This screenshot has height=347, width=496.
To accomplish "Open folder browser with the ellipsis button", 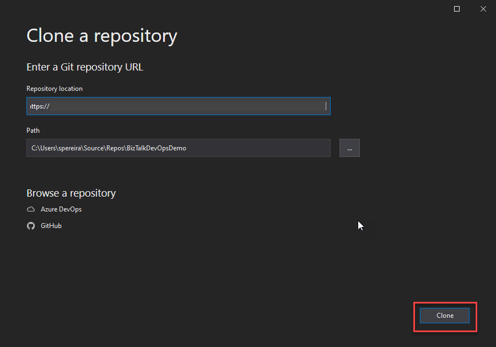I will click(349, 148).
